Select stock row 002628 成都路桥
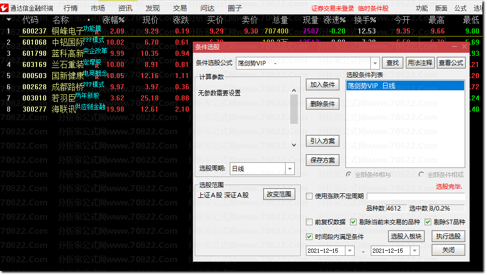Viewport: 487px width, 275px height. point(96,87)
